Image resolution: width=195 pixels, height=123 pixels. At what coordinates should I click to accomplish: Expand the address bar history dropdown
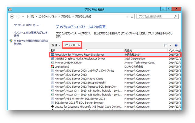[x=127, y=17]
